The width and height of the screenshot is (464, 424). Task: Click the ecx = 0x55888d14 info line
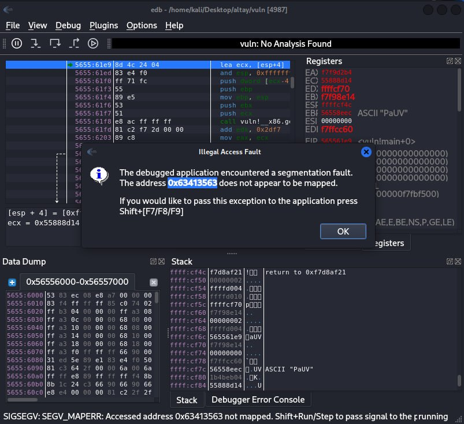(43, 223)
